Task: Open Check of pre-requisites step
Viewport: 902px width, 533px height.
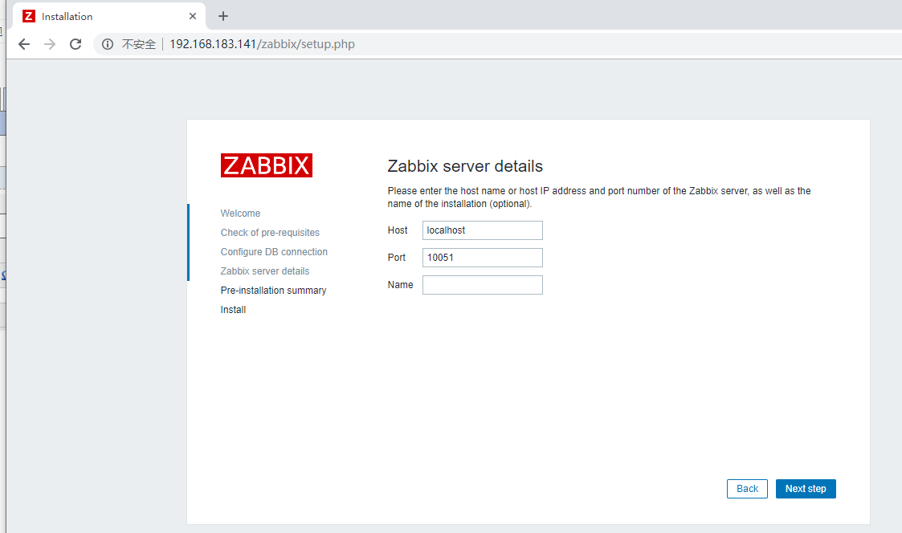Action: point(270,233)
